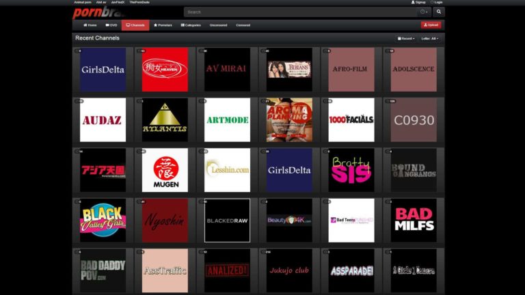Open the DVD menu item

point(111,25)
